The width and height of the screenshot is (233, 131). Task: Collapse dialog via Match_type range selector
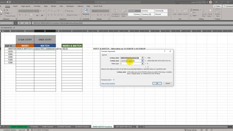(x=142, y=64)
